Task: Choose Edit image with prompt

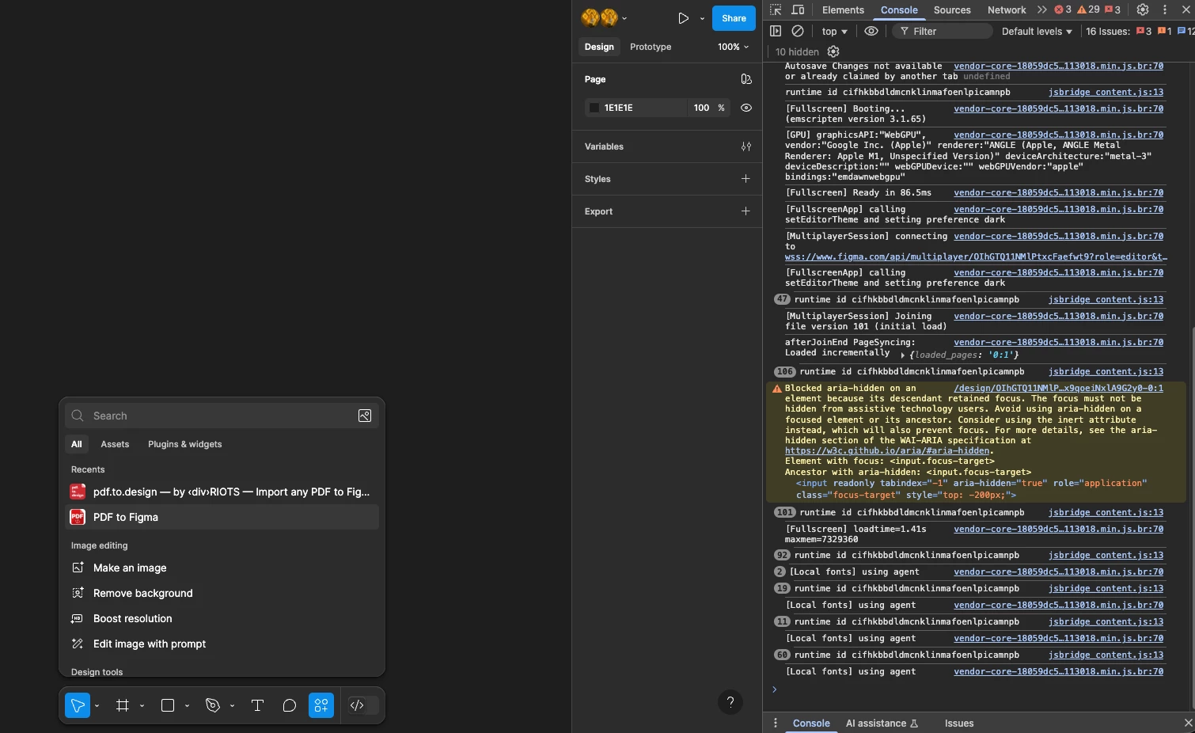Action: point(222,644)
